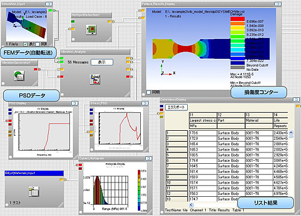The image size is (301, 216).
Task: Toggle the 同期 checkbox in Simulation_Input
Action: click(x=37, y=44)
